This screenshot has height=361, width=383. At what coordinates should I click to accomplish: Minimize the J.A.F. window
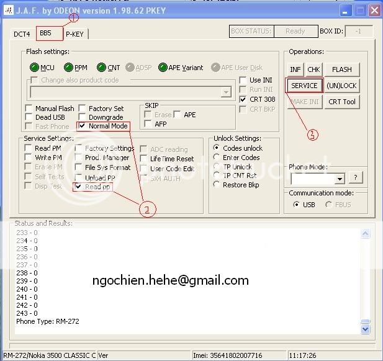click(345, 11)
